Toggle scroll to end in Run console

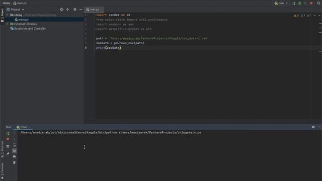click(14, 151)
